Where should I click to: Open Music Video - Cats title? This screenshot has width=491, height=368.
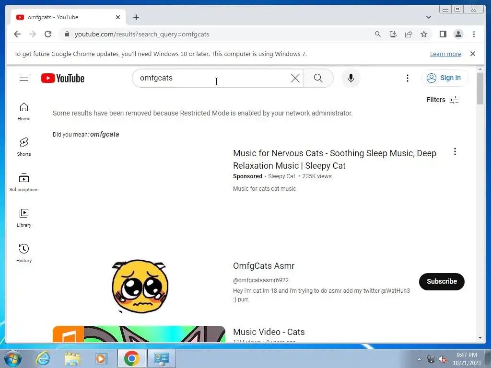pos(269,332)
